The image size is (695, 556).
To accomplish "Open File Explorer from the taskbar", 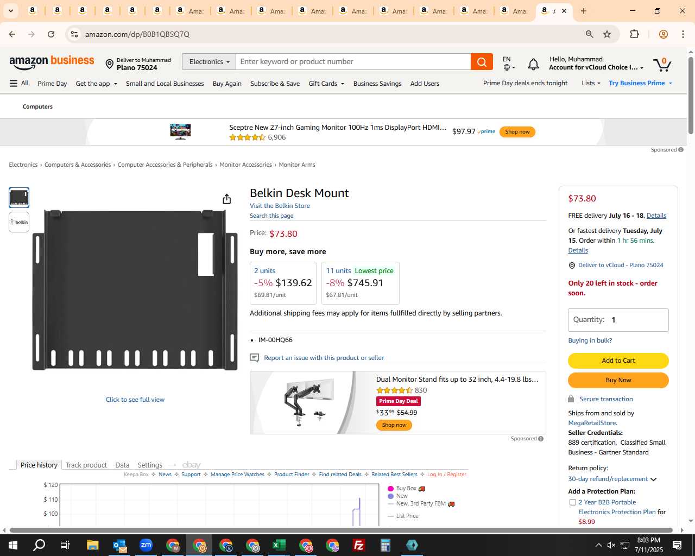I will click(92, 545).
